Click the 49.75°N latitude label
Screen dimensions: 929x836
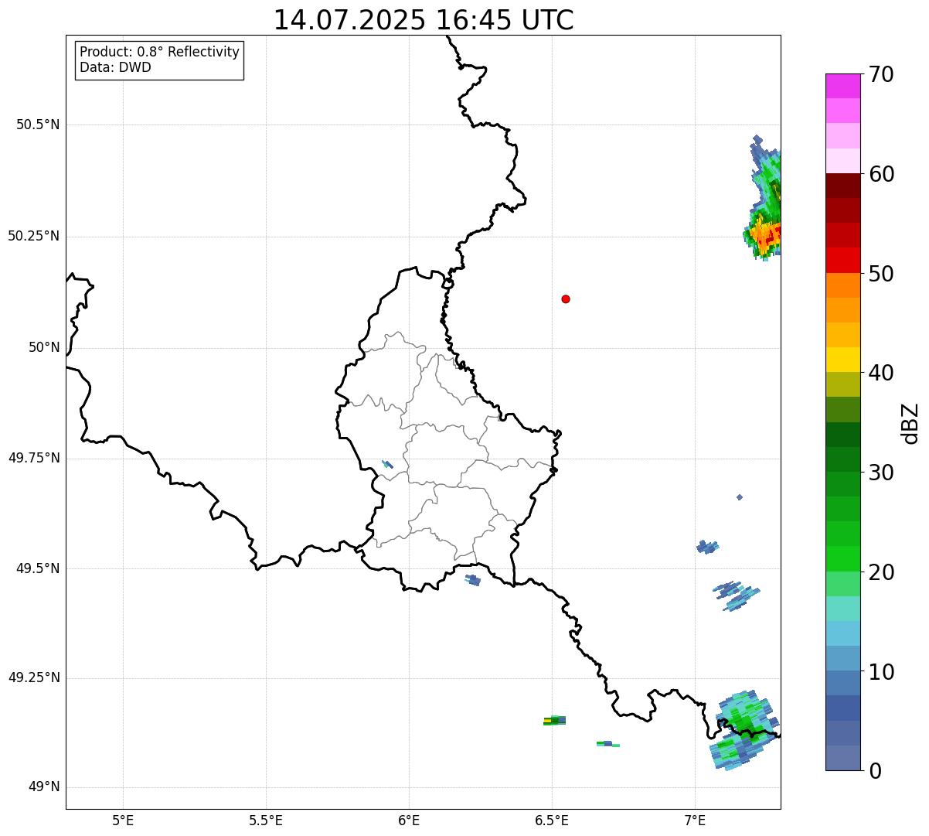pyautogui.click(x=34, y=458)
